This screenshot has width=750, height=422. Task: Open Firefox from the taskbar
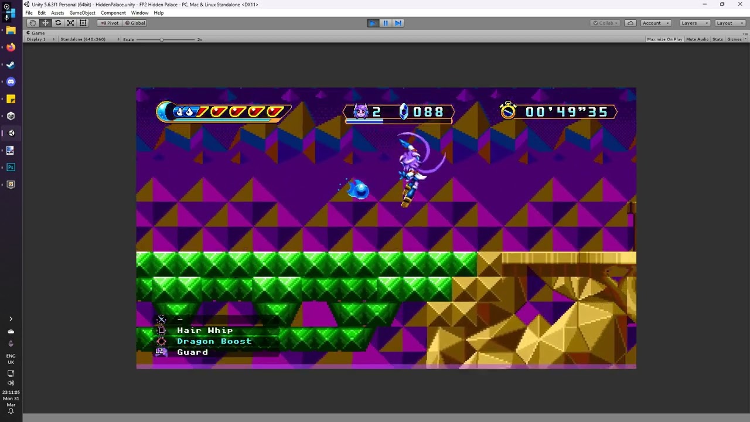pyautogui.click(x=11, y=47)
